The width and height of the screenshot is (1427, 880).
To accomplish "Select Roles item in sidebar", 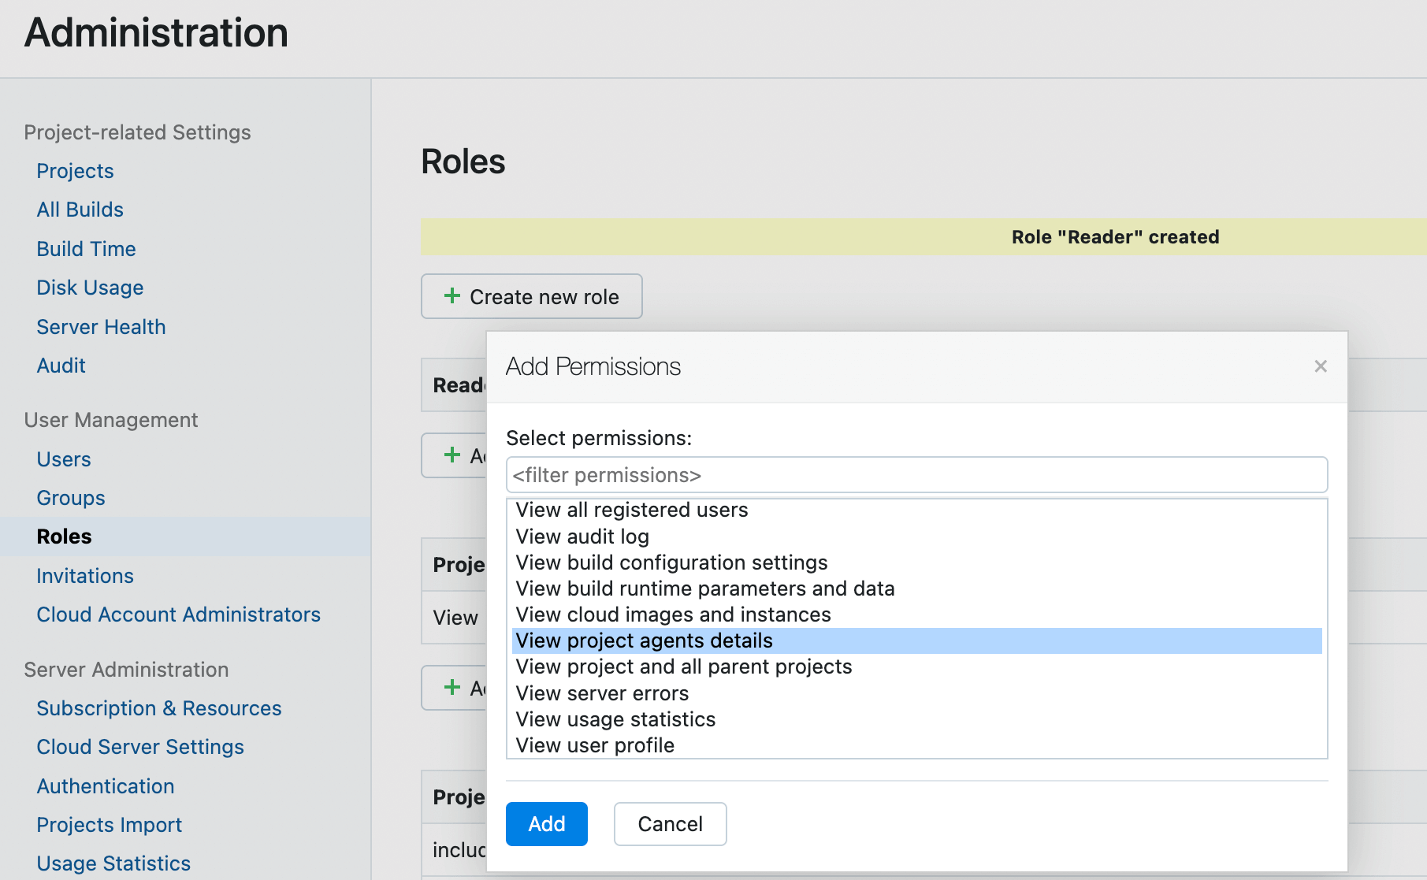I will click(64, 537).
